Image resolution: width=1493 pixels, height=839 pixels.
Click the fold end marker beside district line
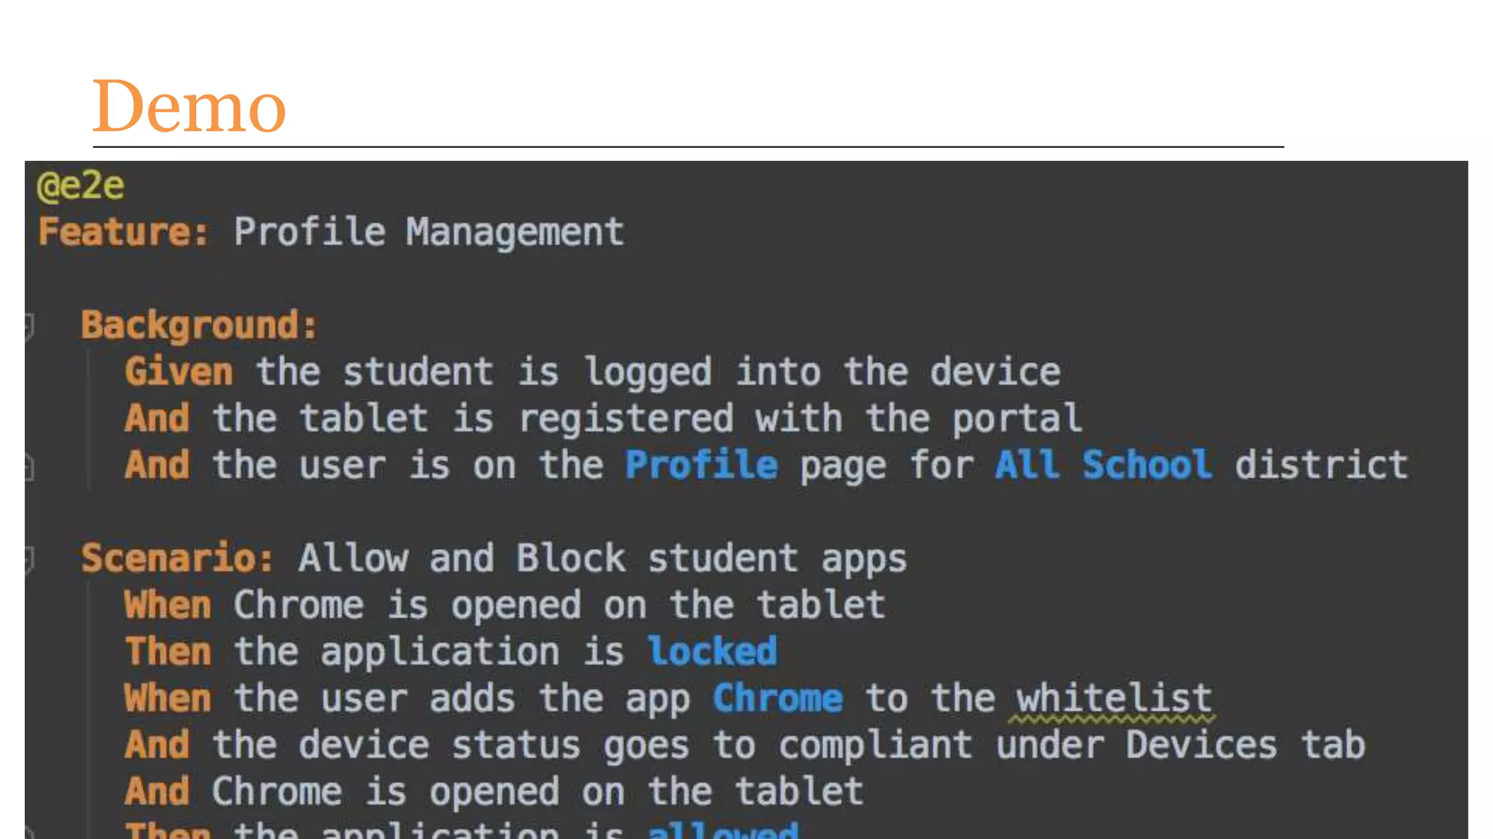tap(29, 466)
